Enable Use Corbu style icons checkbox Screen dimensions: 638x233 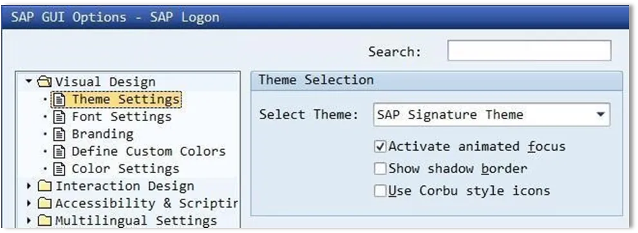coord(380,191)
